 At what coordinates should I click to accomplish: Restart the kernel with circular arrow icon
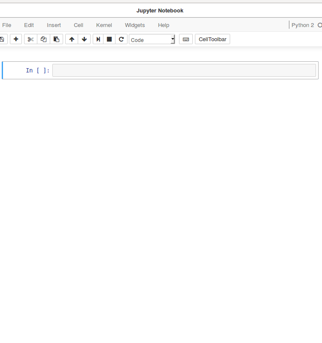pos(122,39)
